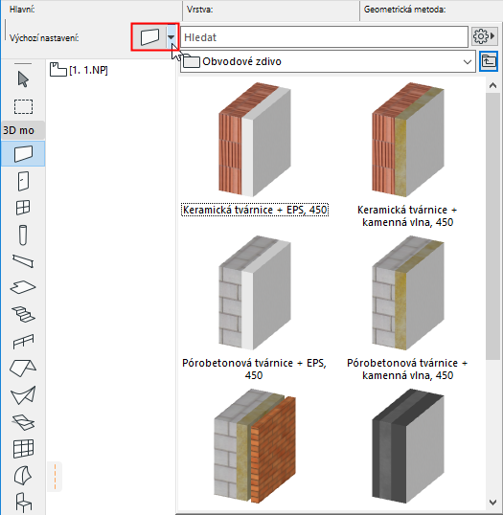Open wall default settings button
The height and width of the screenshot is (515, 503).
point(149,36)
